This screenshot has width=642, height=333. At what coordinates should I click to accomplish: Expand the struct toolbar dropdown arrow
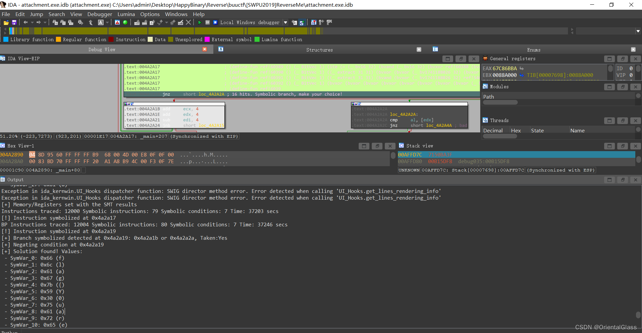click(166, 22)
